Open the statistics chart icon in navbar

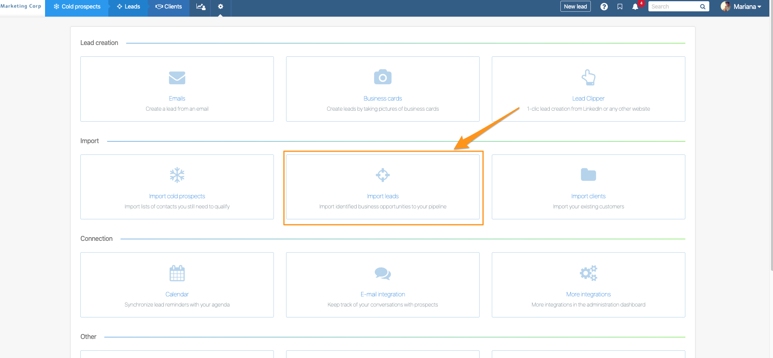pos(200,7)
